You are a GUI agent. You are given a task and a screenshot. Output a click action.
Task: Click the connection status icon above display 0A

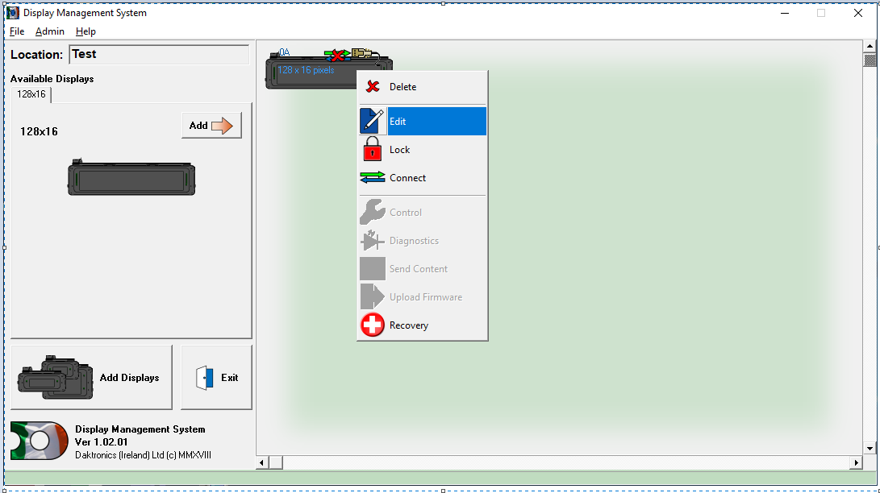[338, 55]
